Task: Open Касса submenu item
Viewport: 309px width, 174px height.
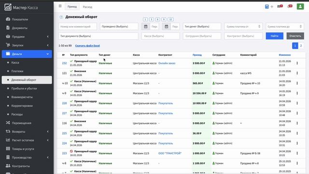Action: coord(27,62)
